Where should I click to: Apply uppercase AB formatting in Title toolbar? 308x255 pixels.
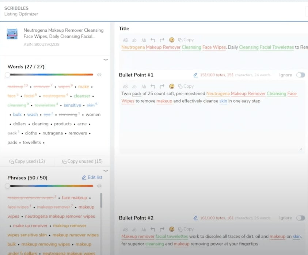pos(125,40)
